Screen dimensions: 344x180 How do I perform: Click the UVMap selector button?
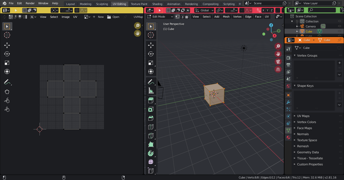tap(138, 17)
